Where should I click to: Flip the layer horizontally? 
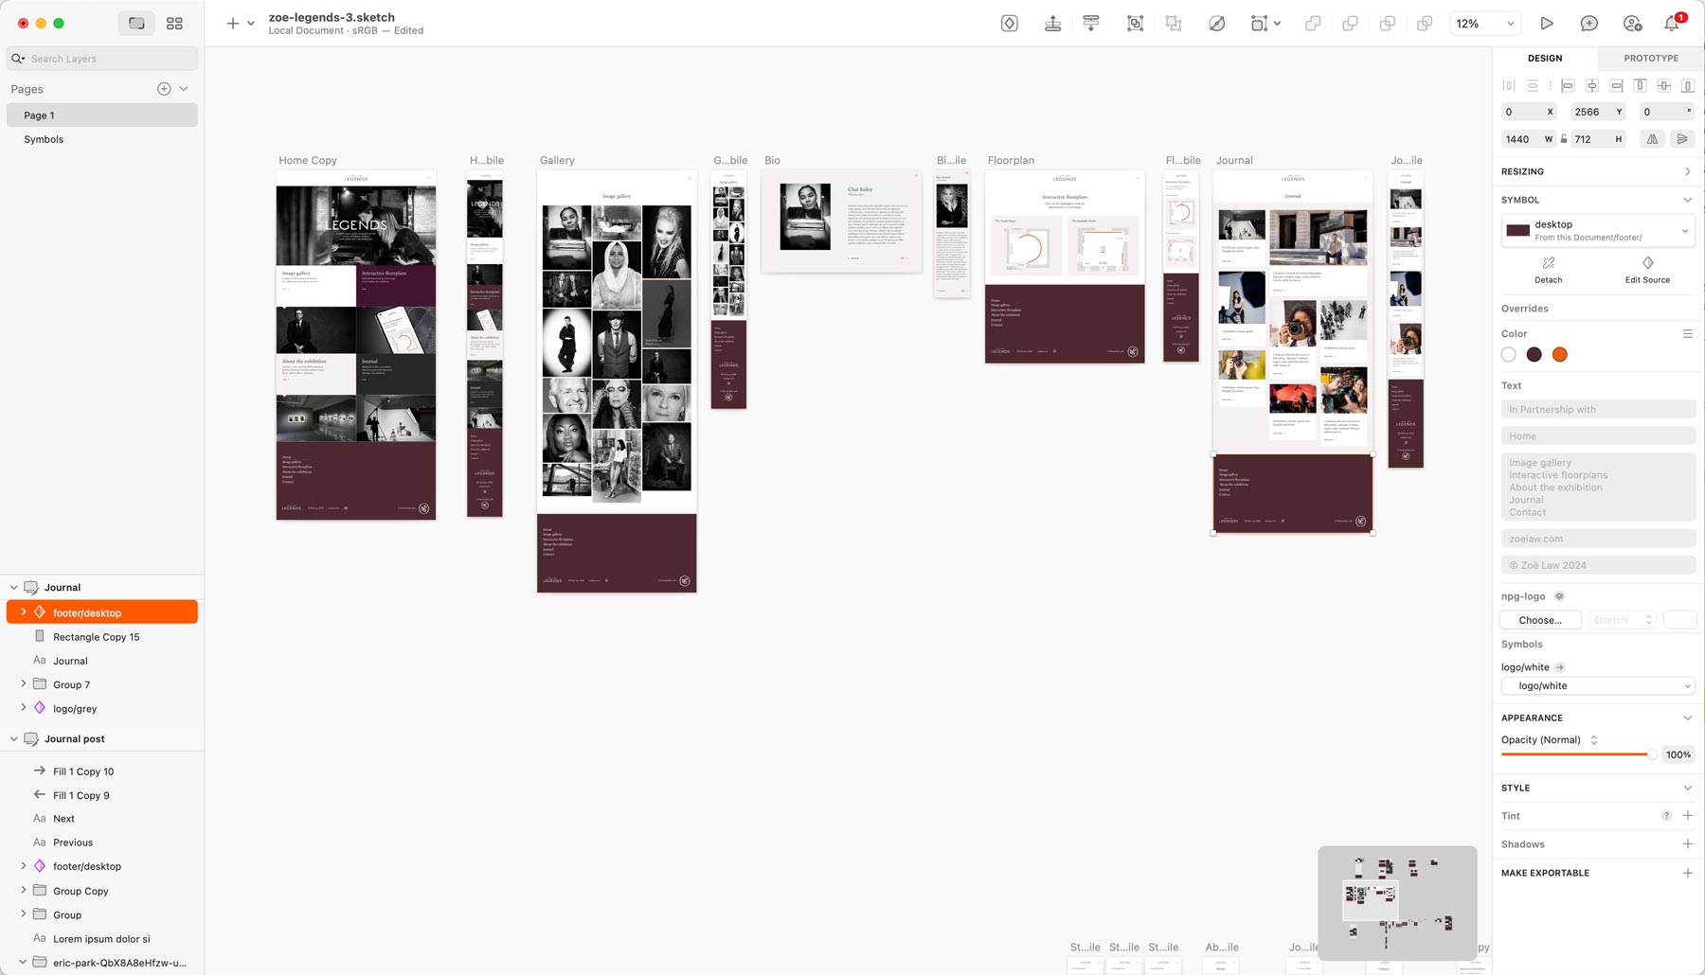(1652, 139)
